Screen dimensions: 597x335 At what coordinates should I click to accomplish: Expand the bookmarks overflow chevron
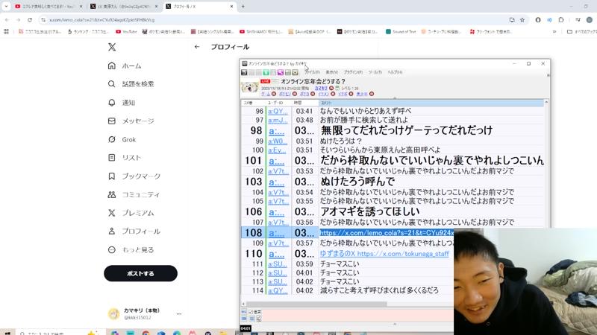coord(554,32)
